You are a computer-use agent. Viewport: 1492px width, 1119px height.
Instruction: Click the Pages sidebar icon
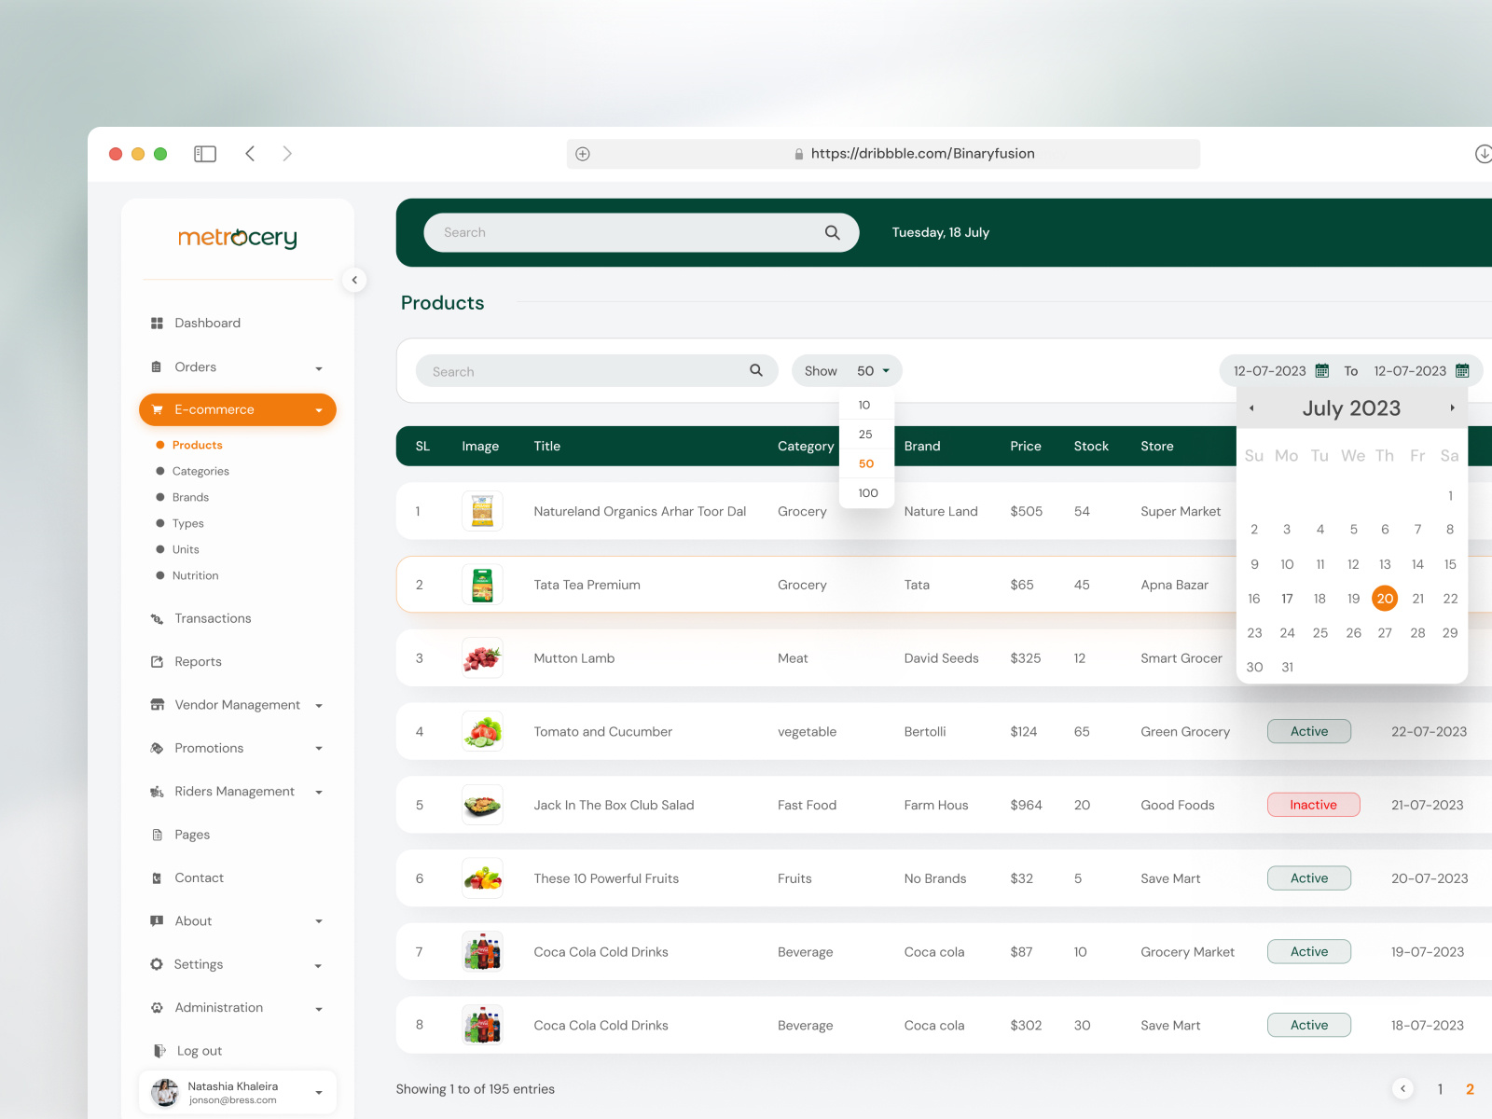point(157,834)
